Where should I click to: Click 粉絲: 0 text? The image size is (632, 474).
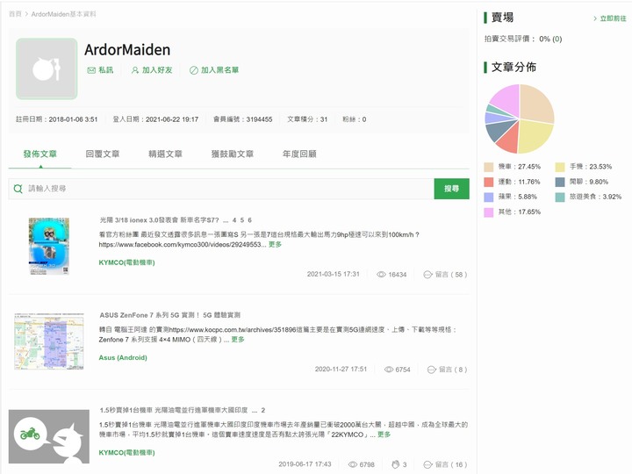pyautogui.click(x=355, y=119)
